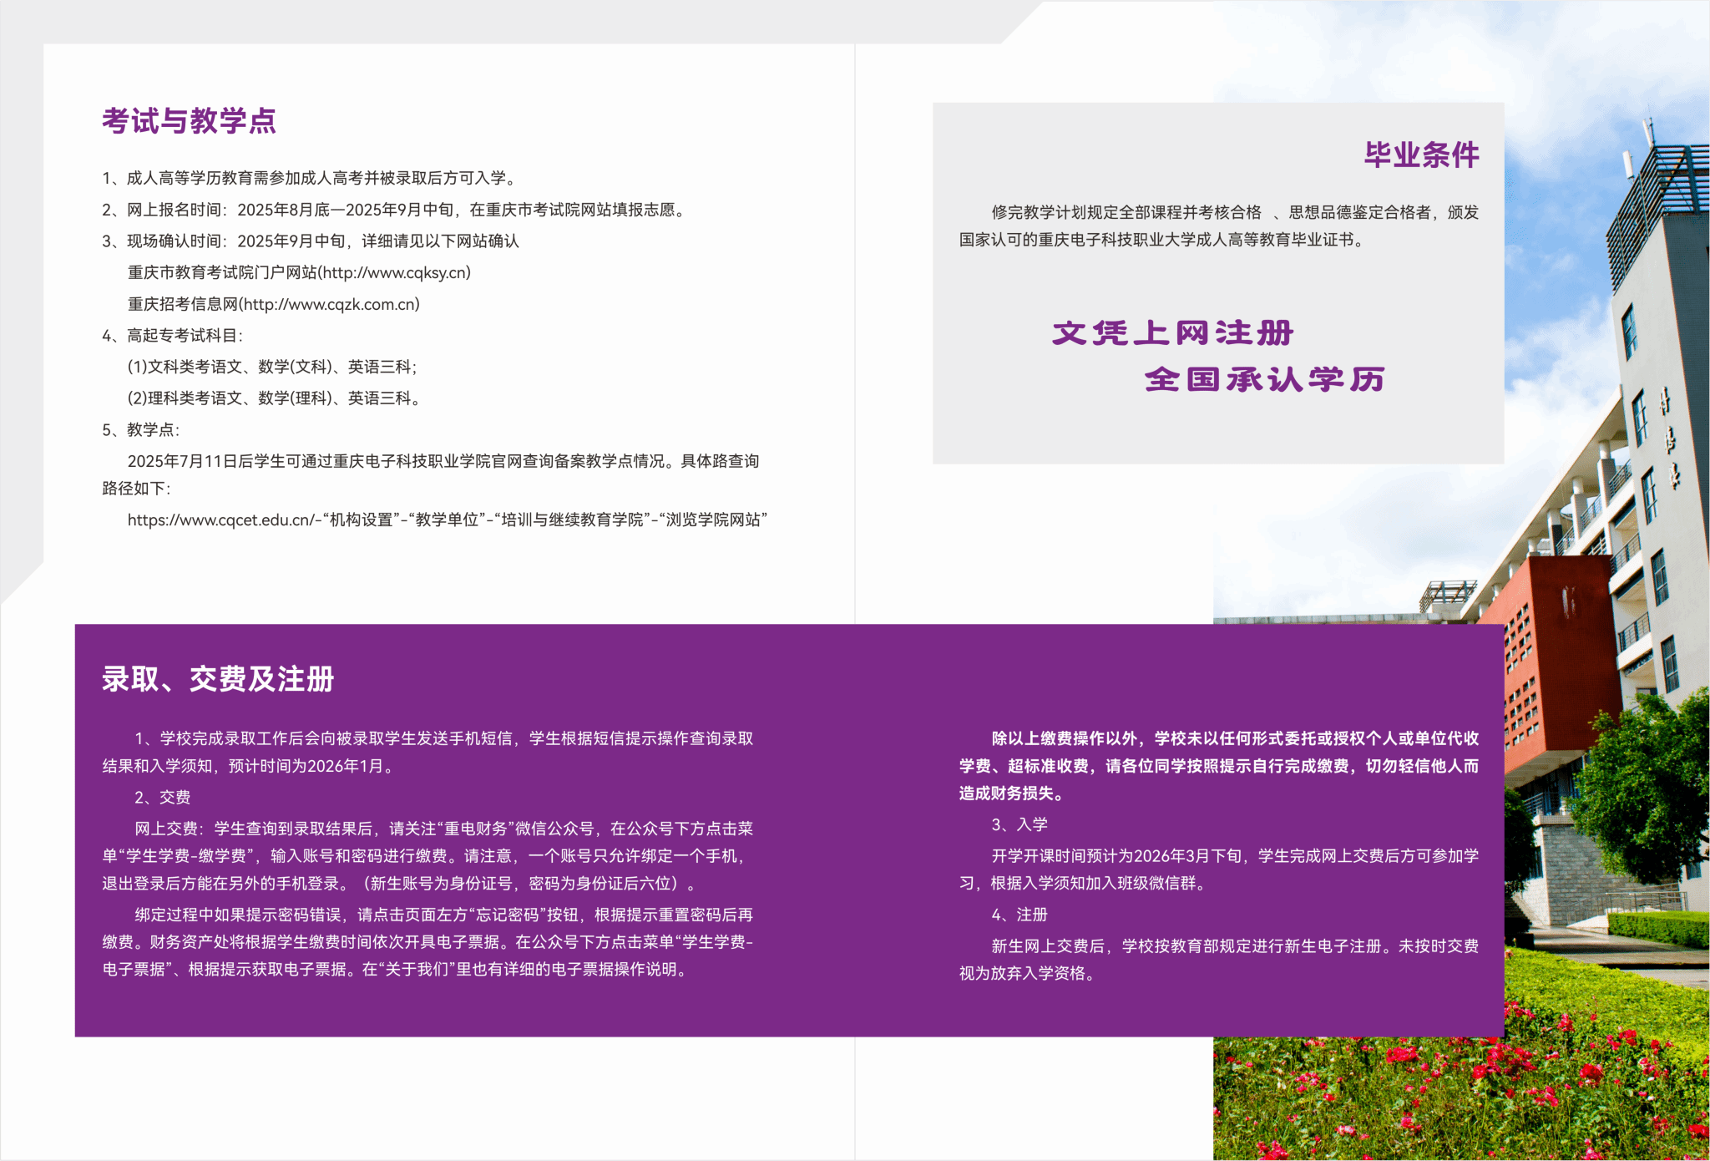This screenshot has width=1710, height=1161.
Task: Click the 毕业条件 heading
Action: tap(1421, 155)
